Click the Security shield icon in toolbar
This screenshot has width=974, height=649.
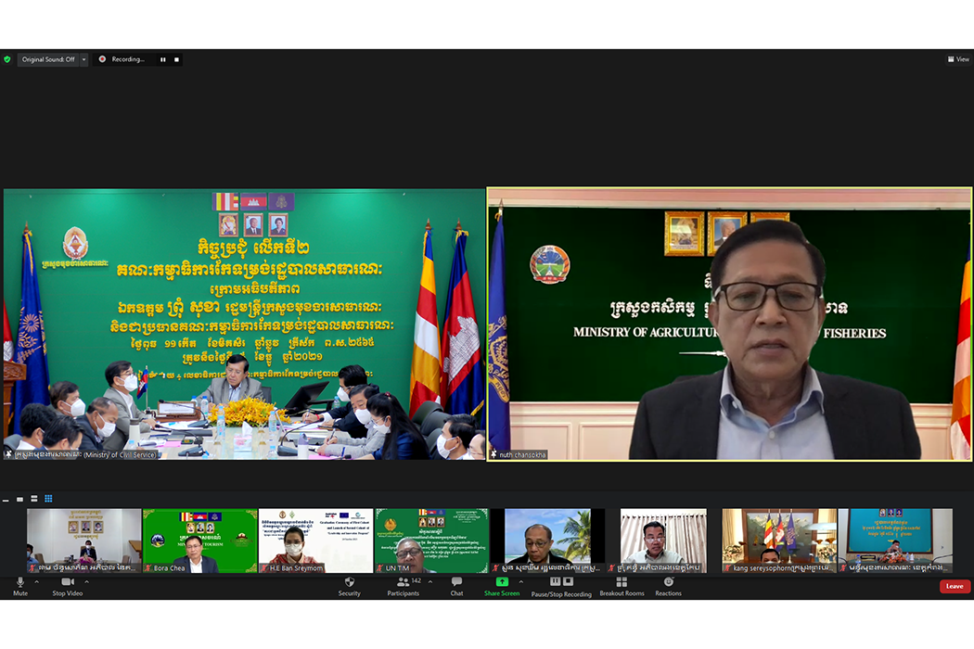[349, 582]
